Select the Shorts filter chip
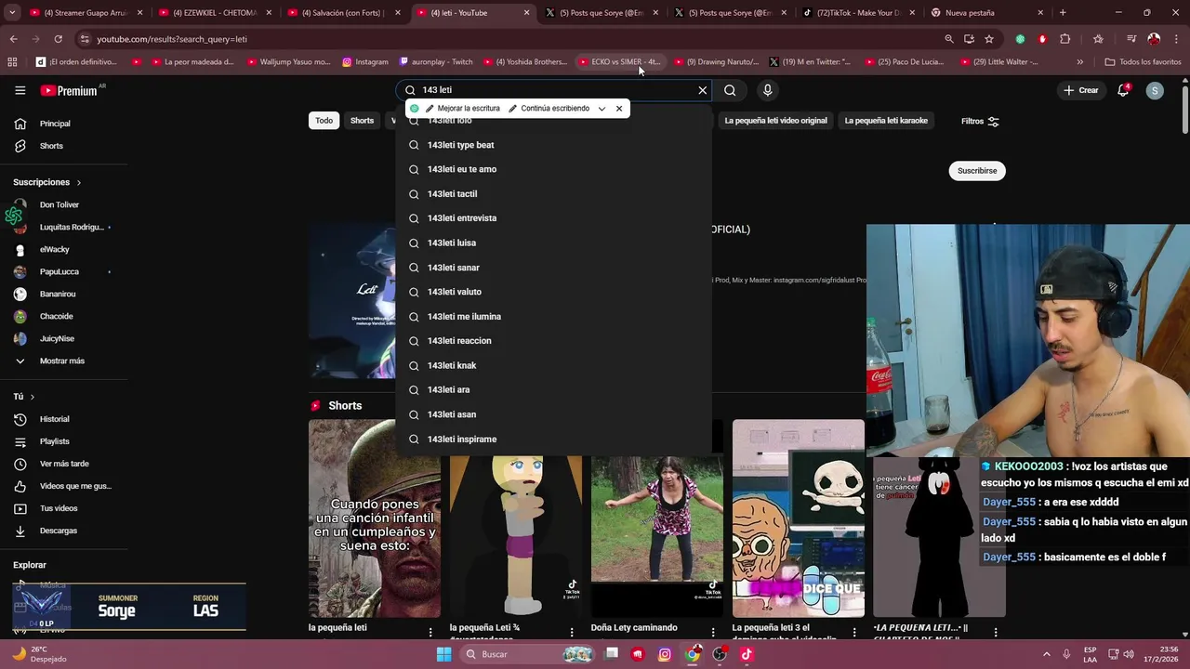Image resolution: width=1190 pixels, height=669 pixels. click(362, 121)
